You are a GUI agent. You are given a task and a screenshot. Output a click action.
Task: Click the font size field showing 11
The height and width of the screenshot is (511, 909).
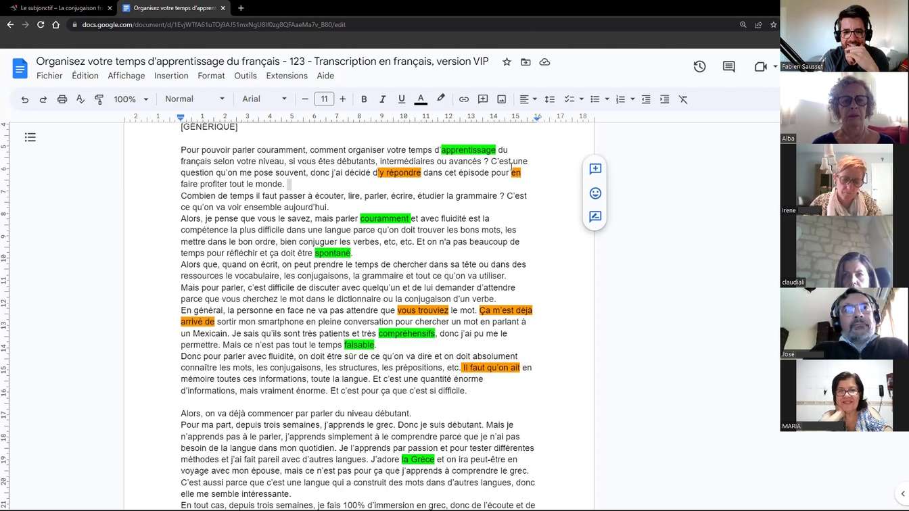click(x=324, y=99)
